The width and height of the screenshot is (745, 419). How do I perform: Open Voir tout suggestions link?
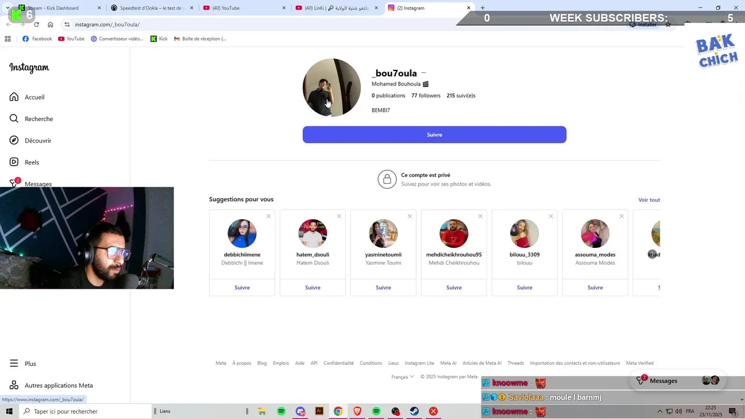point(649,200)
